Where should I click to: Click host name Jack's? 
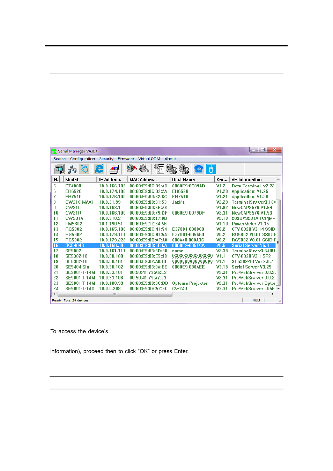[178, 202]
